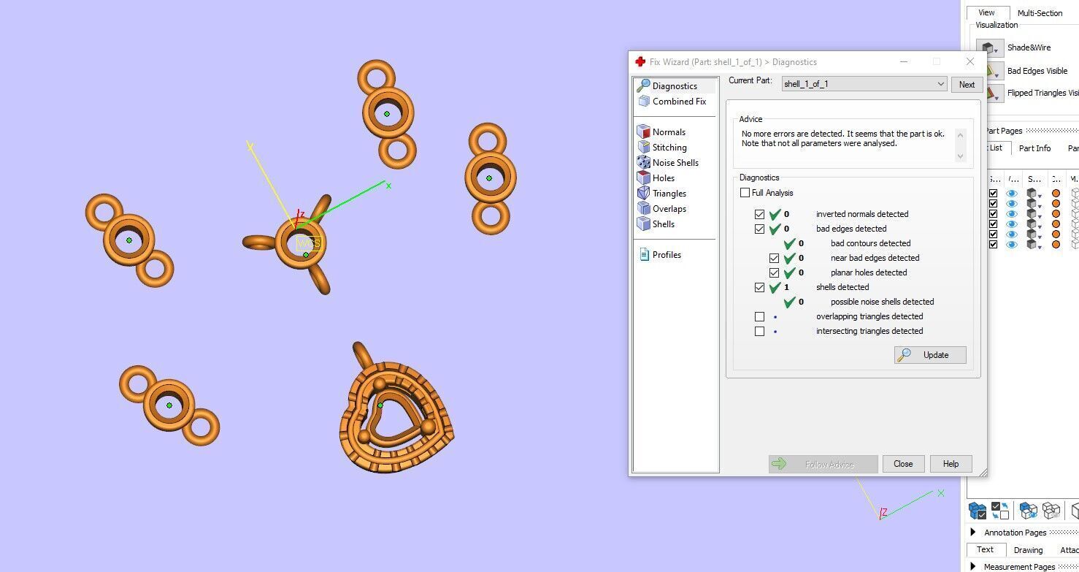Click orange color swatch of last part row

coord(1056,245)
